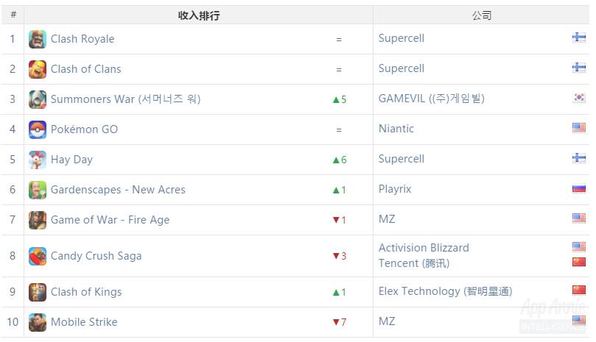Click the Clash of Kings icon

pos(38,292)
